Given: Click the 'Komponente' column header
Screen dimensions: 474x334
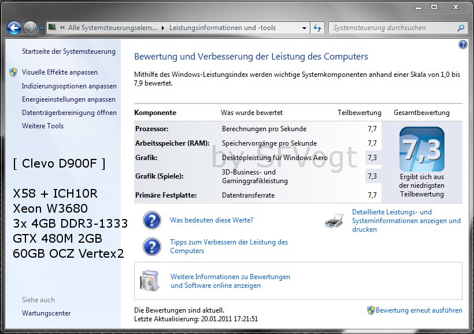Looking at the screenshot, I should pyautogui.click(x=155, y=113).
